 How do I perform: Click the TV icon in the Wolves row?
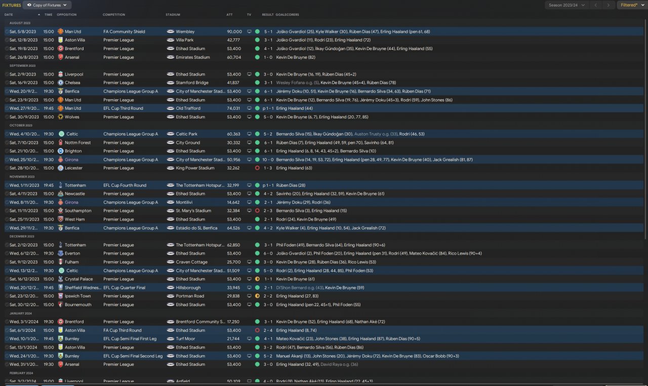pos(249,117)
